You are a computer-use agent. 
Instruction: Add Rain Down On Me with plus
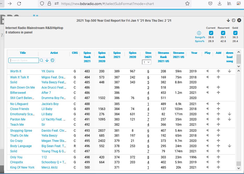tap(218, 87)
